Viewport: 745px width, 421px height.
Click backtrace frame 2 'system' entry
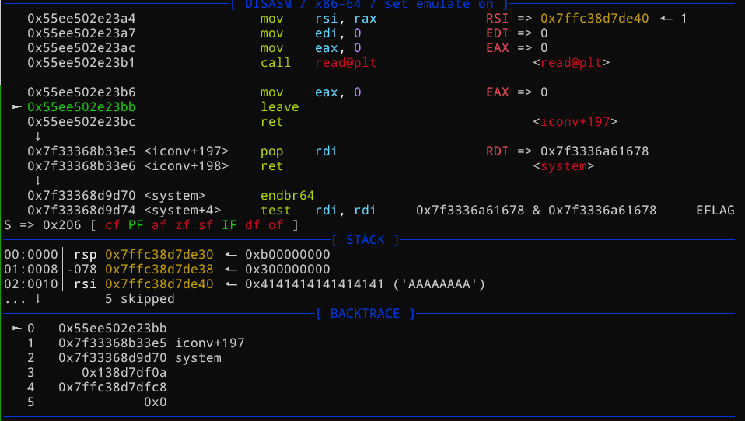coord(198,358)
